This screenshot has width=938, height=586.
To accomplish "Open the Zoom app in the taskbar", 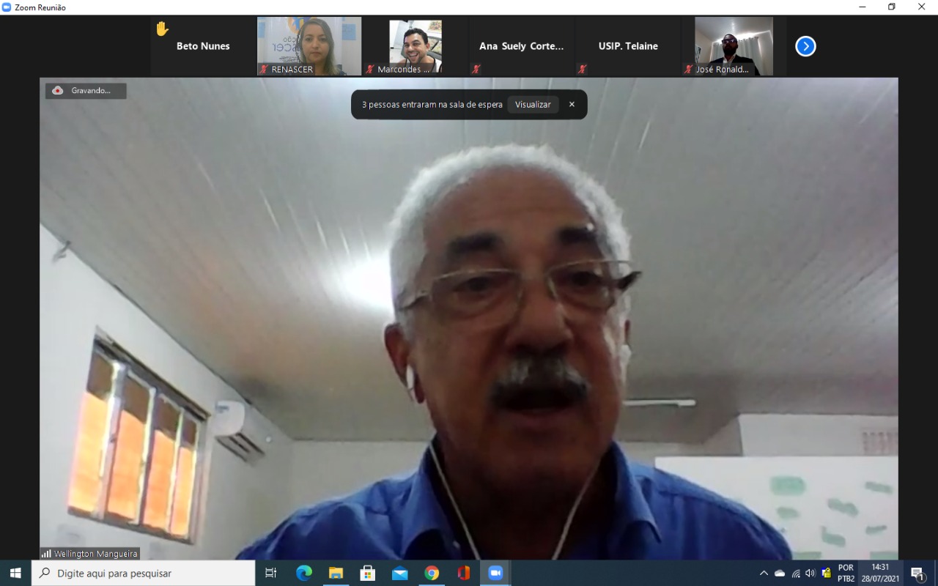I will [495, 573].
